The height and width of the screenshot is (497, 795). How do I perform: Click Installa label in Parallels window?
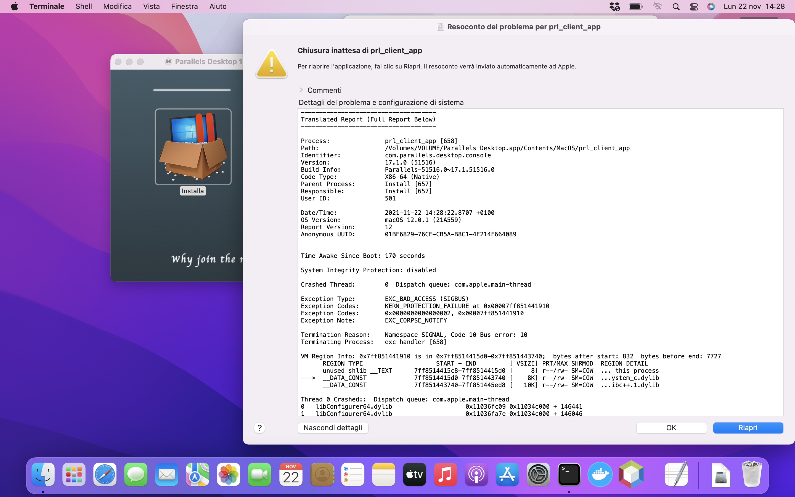tap(193, 191)
